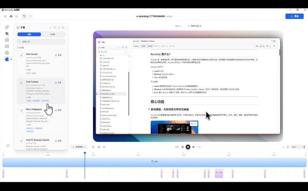Seek to the 2:00 mark on ruler

pos(183,155)
